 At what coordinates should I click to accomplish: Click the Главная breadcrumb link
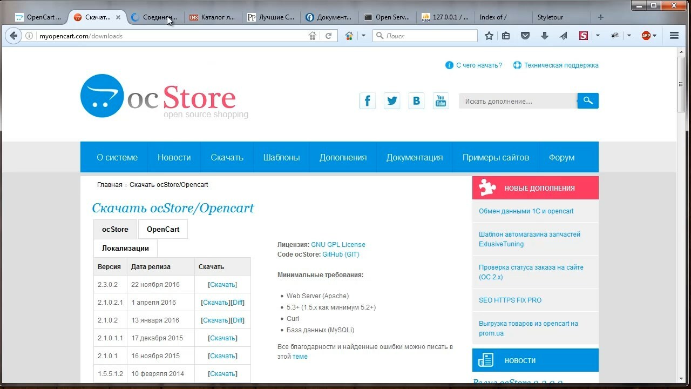pyautogui.click(x=110, y=185)
